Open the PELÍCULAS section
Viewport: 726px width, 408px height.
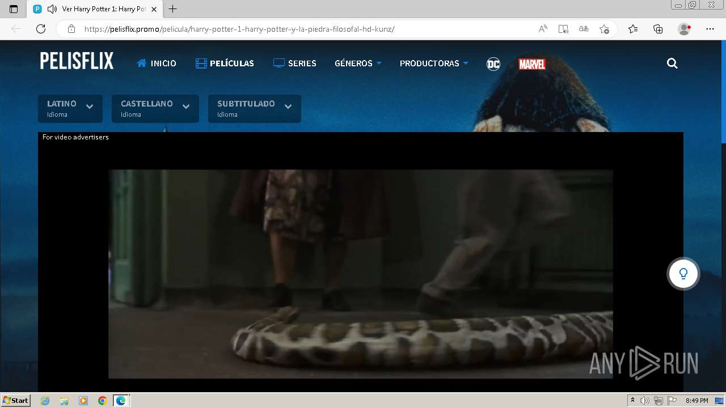click(225, 63)
